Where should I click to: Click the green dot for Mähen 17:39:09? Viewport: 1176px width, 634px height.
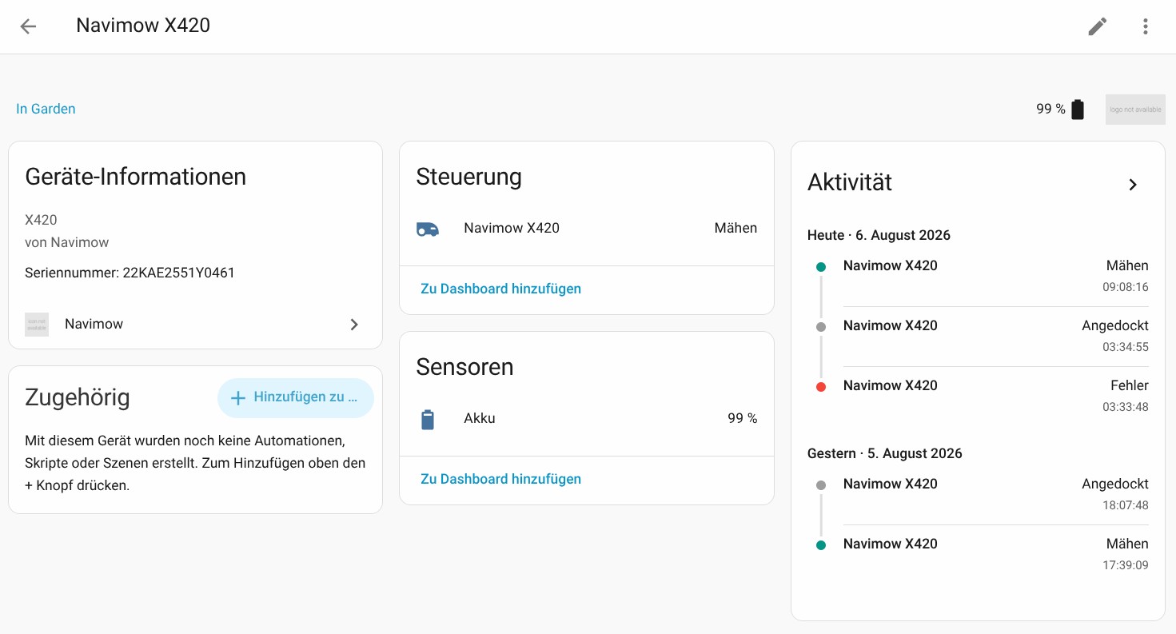(x=821, y=545)
